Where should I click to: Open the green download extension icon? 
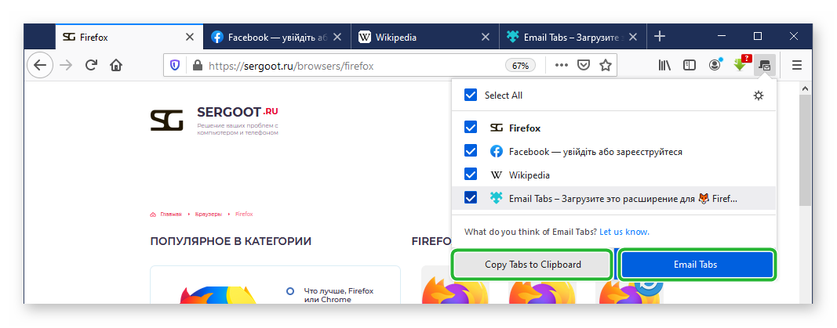click(741, 64)
